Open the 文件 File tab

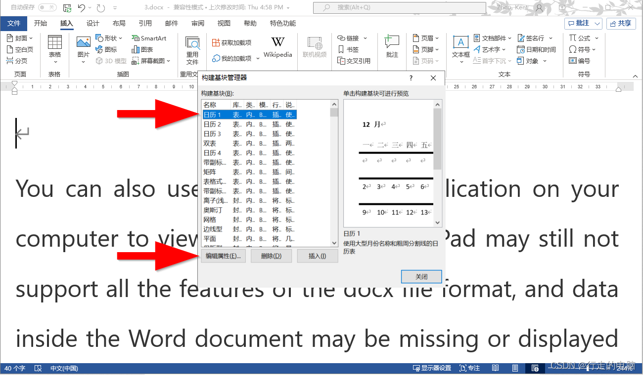click(x=14, y=23)
